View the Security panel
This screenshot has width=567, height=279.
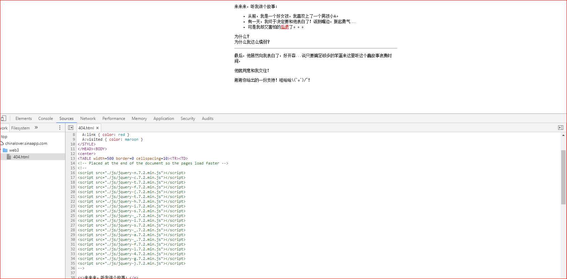tap(188, 119)
